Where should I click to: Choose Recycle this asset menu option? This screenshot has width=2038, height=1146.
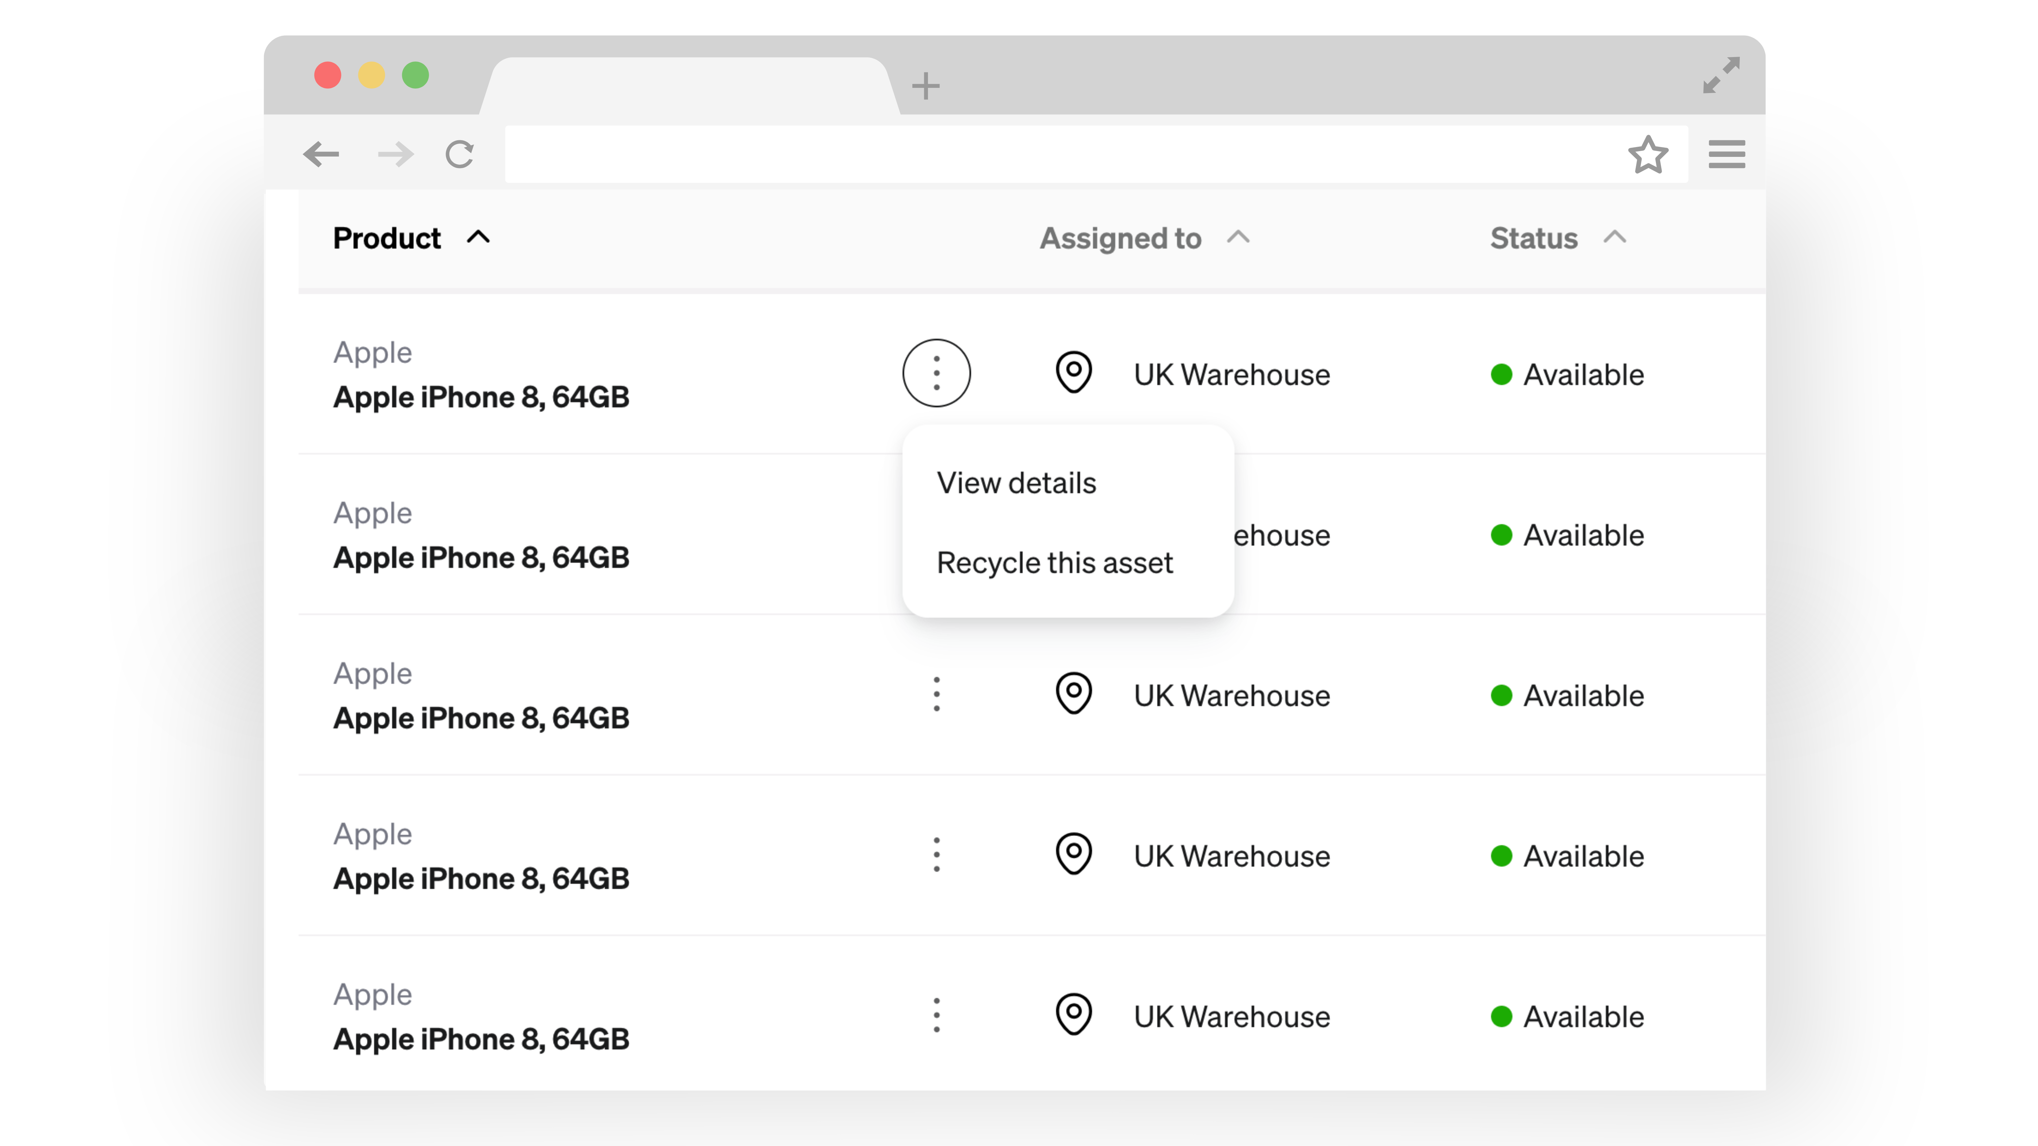1055,563
